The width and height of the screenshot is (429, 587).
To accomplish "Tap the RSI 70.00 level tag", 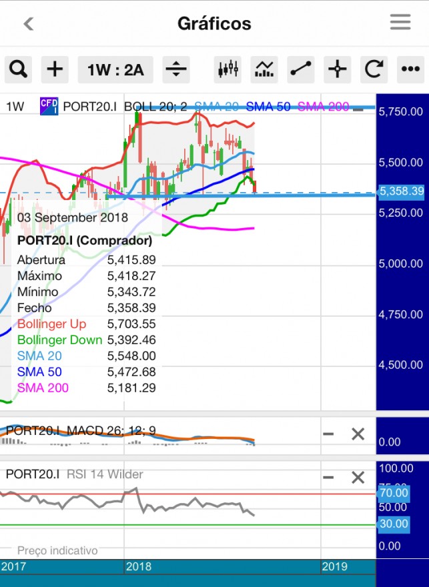I will pyautogui.click(x=394, y=493).
